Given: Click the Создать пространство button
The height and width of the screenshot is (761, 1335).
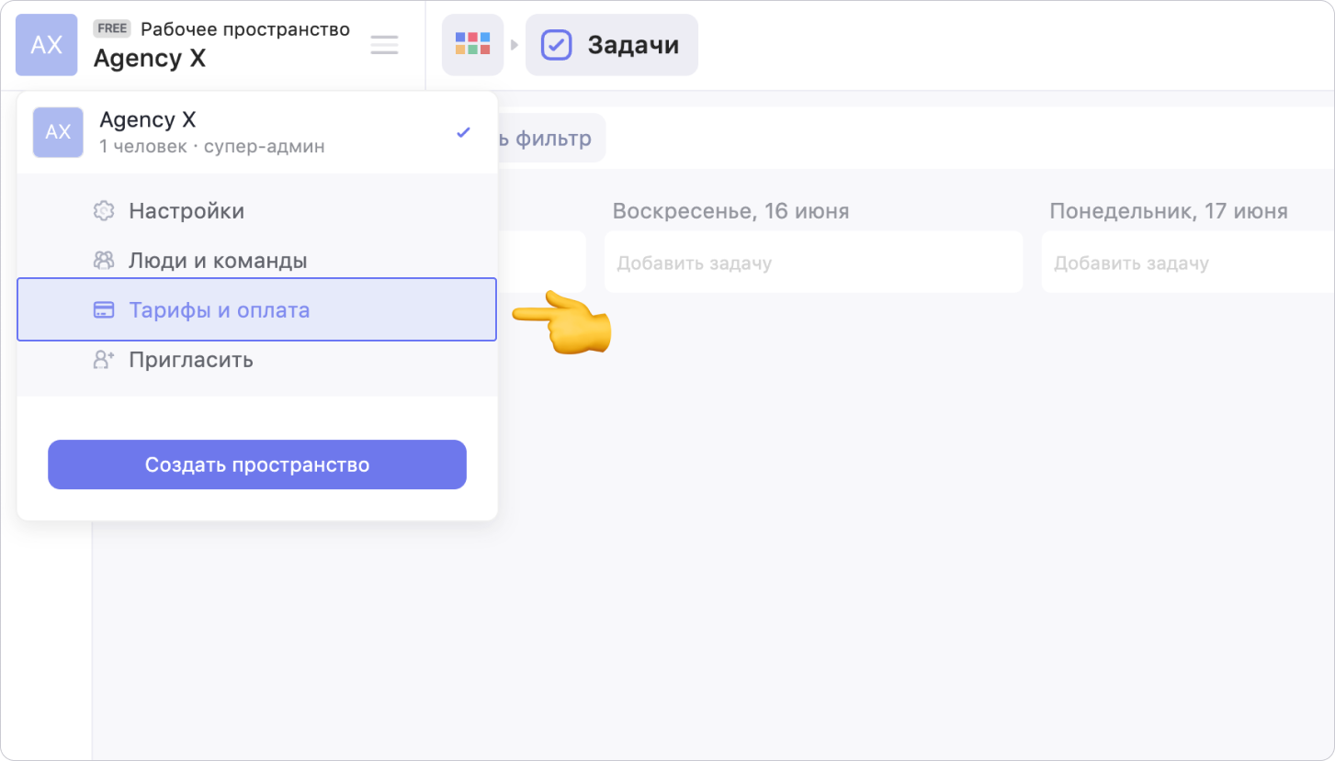Looking at the screenshot, I should [257, 464].
